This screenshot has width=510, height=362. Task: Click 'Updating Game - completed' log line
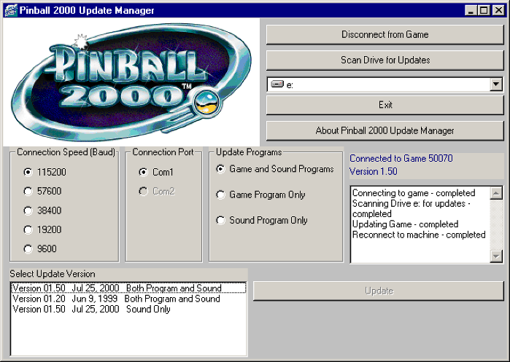[x=405, y=224]
